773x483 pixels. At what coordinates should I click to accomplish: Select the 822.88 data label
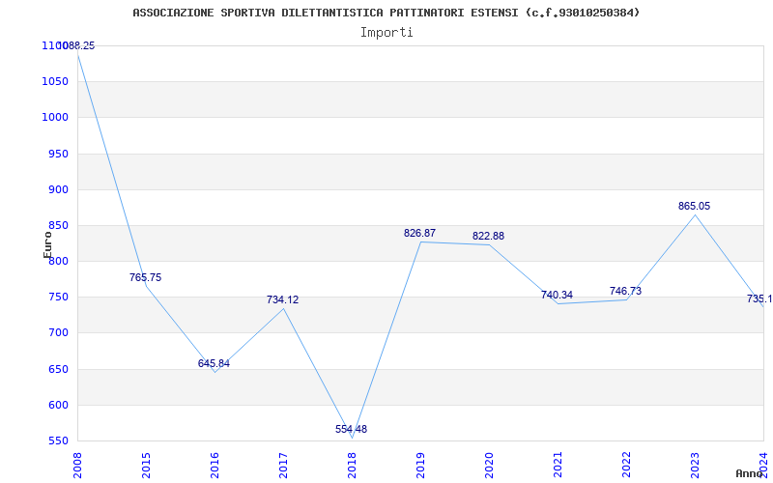click(x=489, y=236)
